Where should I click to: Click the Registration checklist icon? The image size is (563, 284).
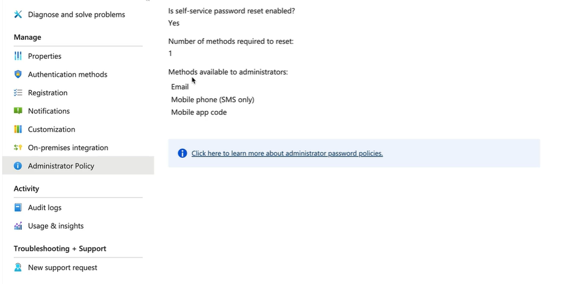point(18,92)
